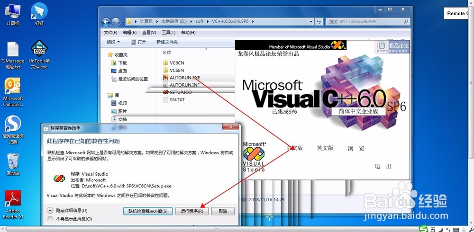The width and height of the screenshot is (474, 232).
Task: Click 浏览 in the VC++ installer
Action: (356, 148)
